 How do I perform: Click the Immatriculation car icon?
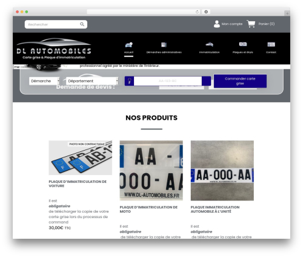[x=210, y=44]
